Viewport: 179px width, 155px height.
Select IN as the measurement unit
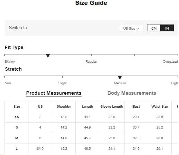pyautogui.click(x=167, y=28)
